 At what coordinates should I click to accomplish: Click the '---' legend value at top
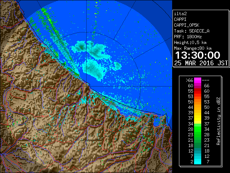(x=206, y=80)
